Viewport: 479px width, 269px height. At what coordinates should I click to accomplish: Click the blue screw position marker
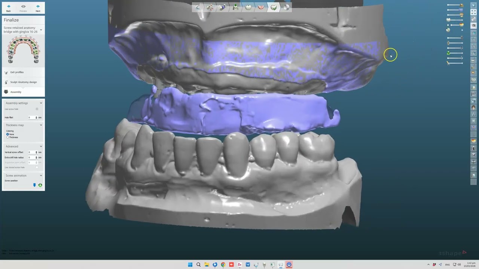coord(34,185)
